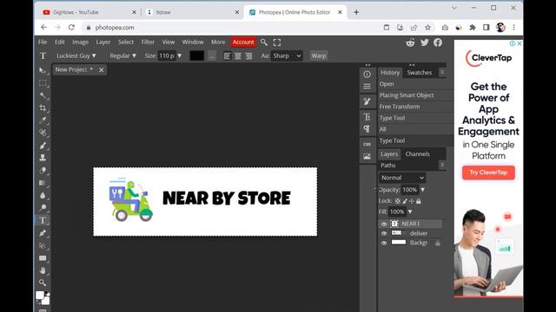
Task: Open the Paragraph panel icon
Action: point(367,129)
